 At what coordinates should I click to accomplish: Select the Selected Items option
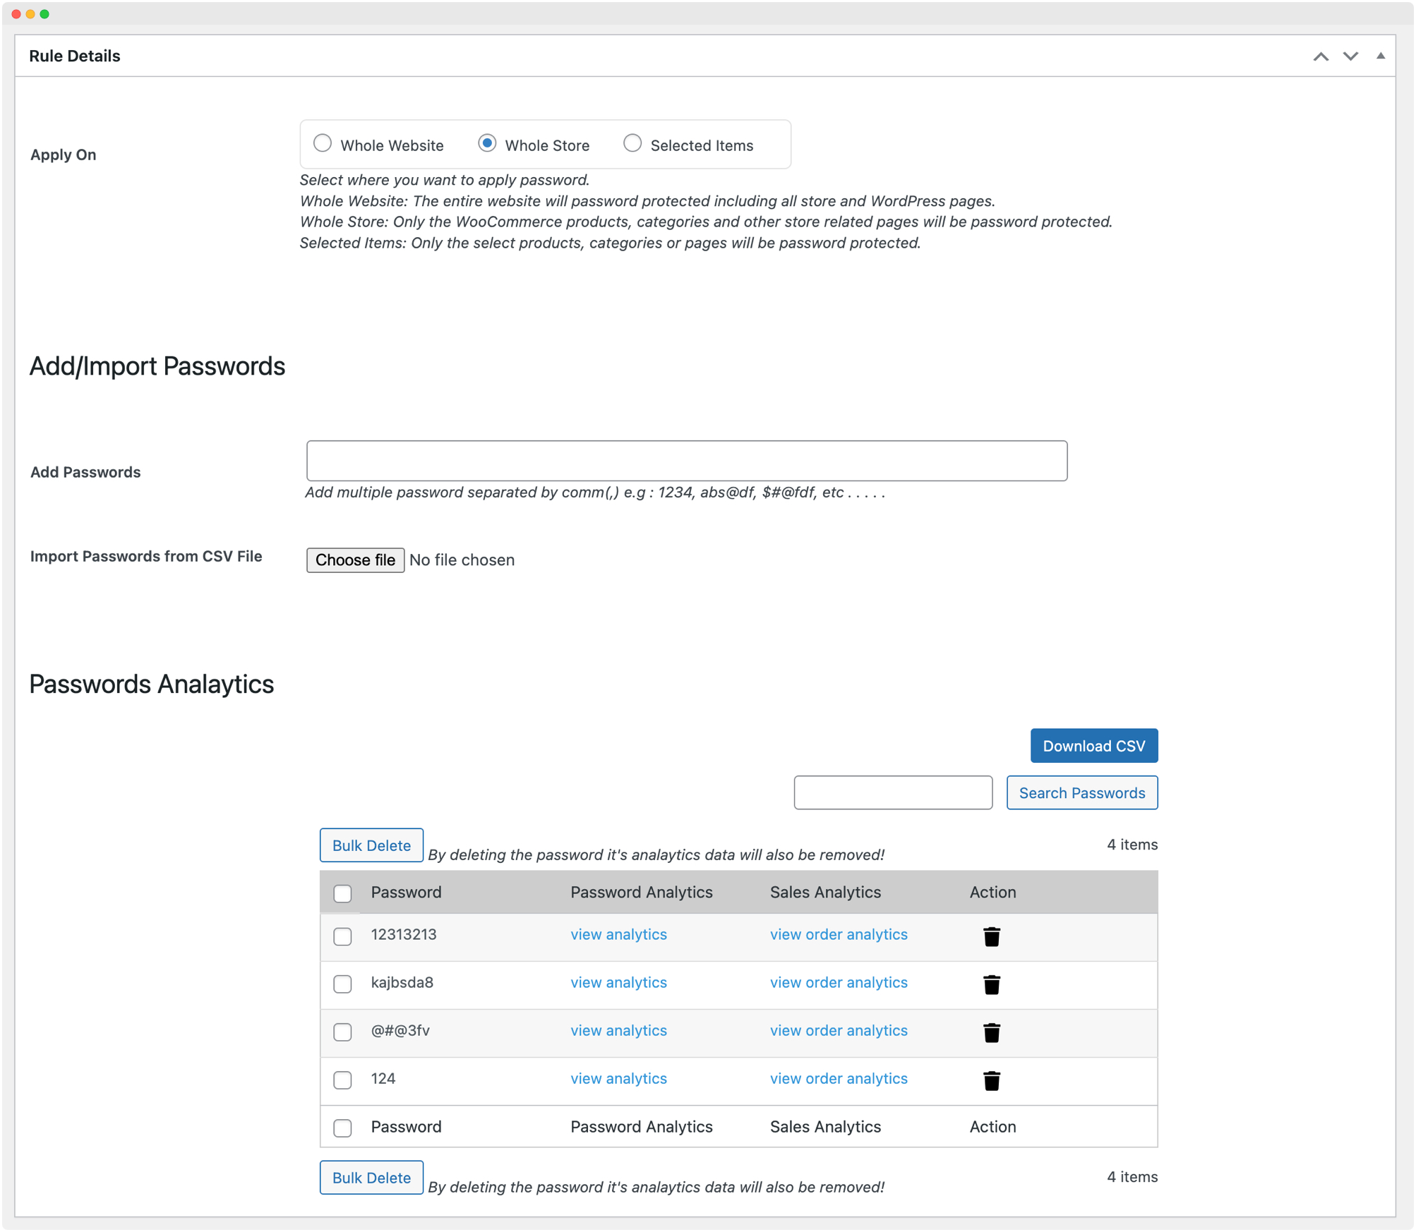click(x=632, y=143)
